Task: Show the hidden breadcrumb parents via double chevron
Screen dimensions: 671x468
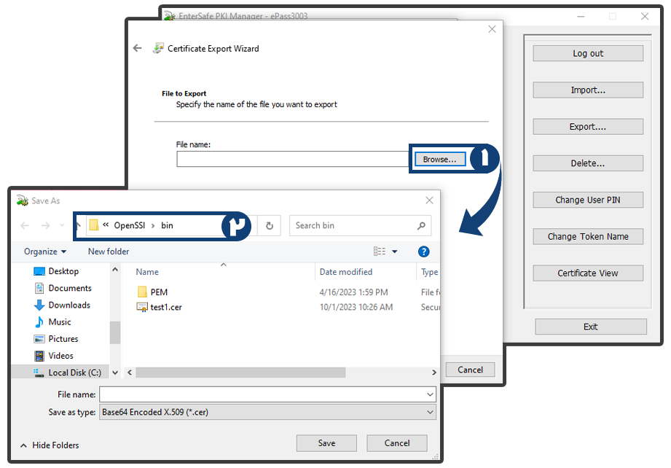Action: (106, 225)
